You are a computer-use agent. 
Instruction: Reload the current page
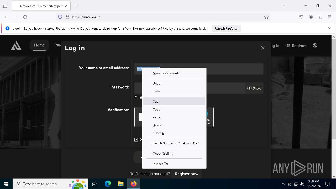point(25,17)
